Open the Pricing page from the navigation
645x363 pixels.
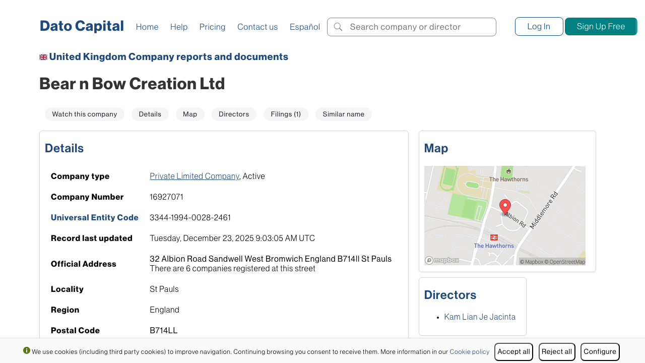pyautogui.click(x=212, y=27)
